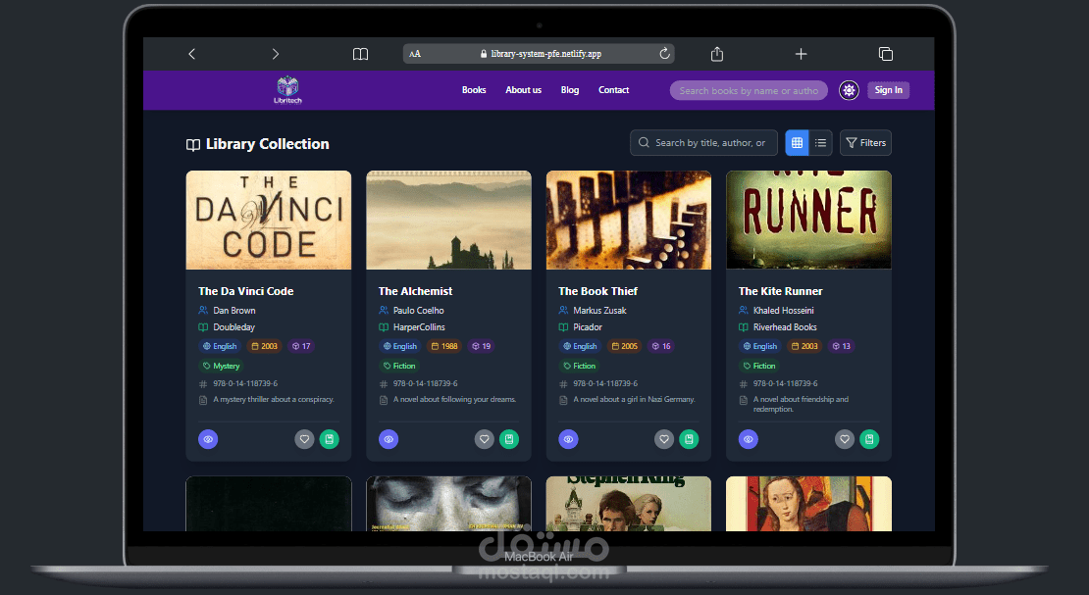Click The Da Vinci Code's English badge

[220, 346]
